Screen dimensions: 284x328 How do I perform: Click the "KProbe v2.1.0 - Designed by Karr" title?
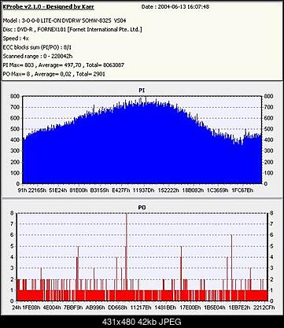click(48, 7)
